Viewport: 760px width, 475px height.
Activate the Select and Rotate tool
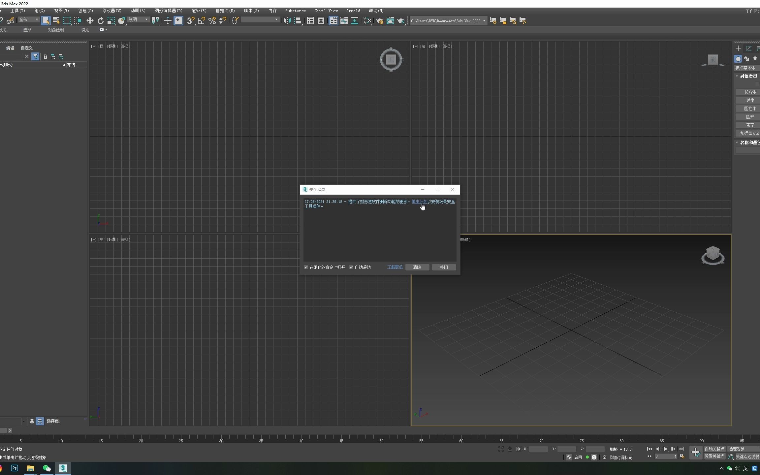(x=101, y=20)
